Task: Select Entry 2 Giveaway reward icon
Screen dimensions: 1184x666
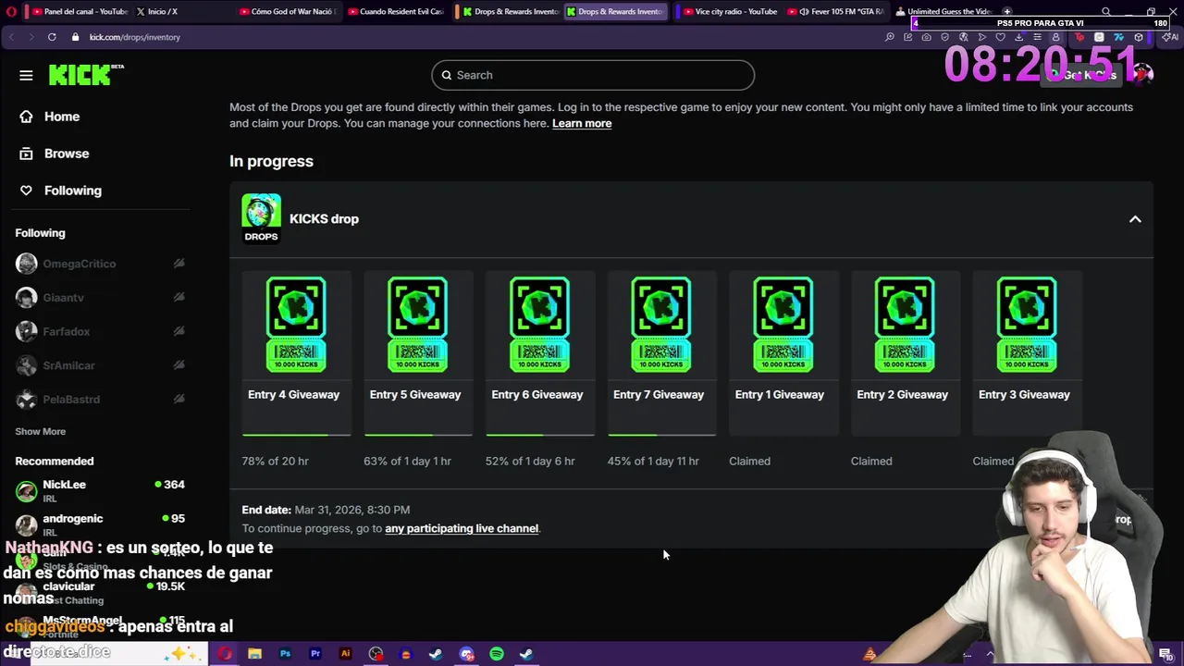Action: (x=905, y=325)
